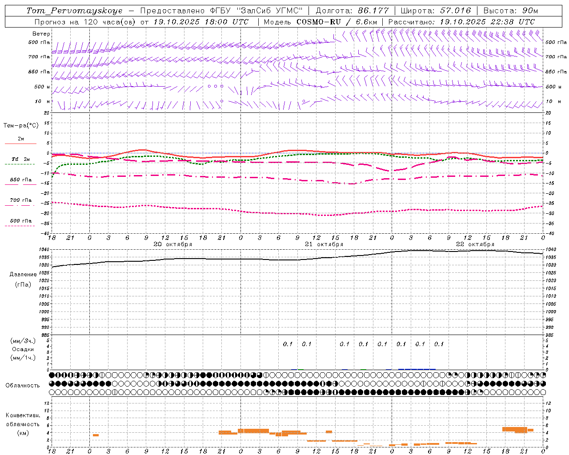Image resolution: width=569 pixels, height=455 pixels.
Task: Click the 'Облачность' cloud cover label
Action: pos(23,386)
